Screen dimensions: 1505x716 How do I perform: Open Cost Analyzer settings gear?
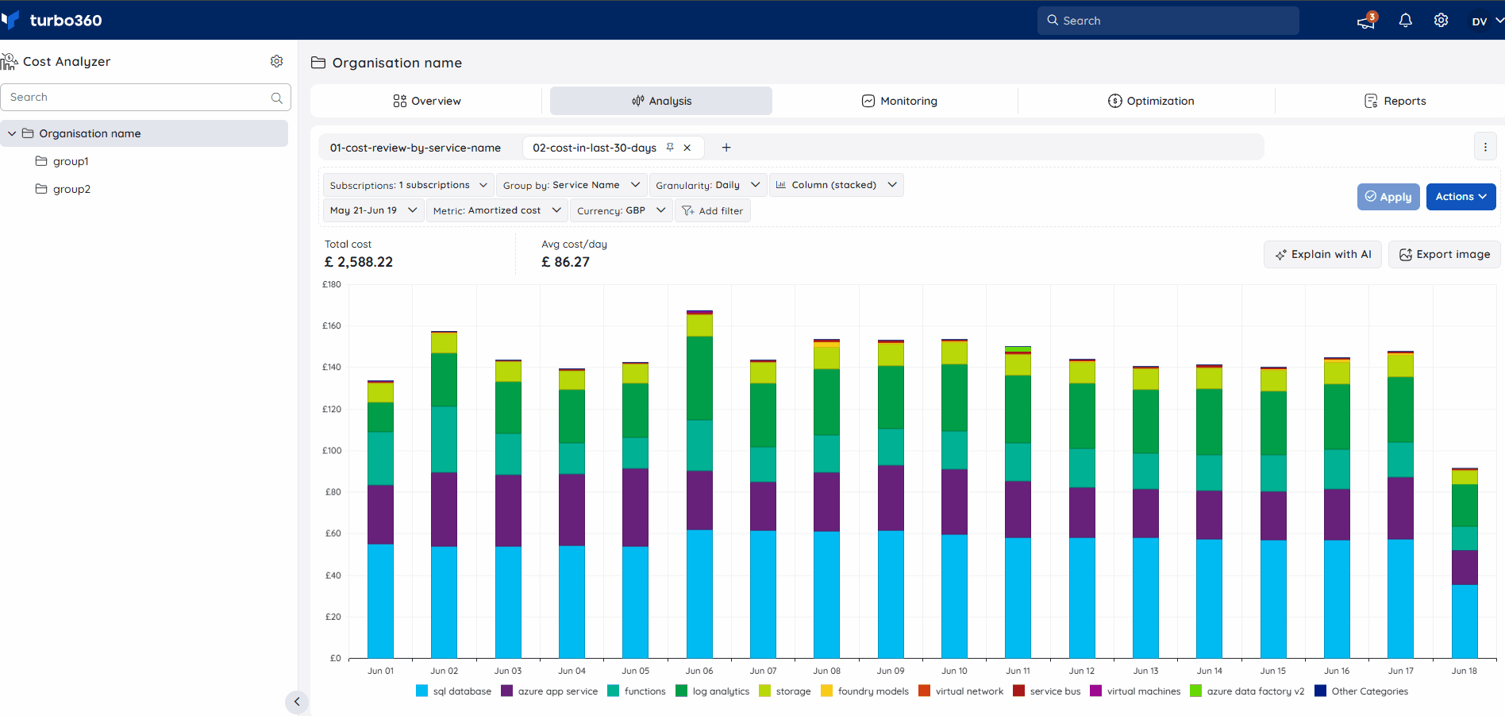(277, 61)
